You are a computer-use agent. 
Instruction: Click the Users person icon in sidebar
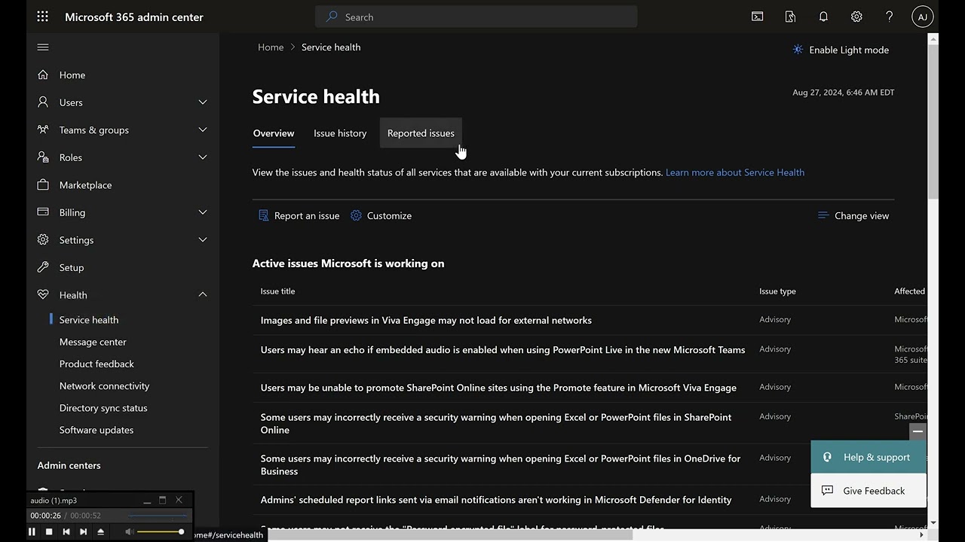point(43,102)
